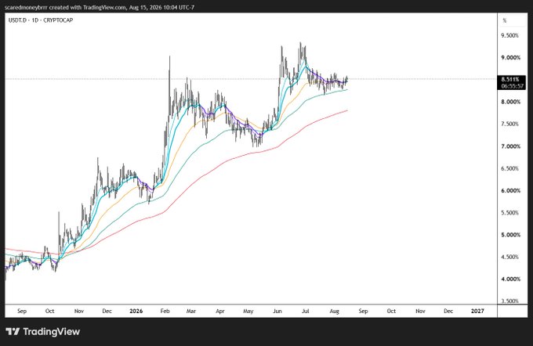
Task: Click the 9.000% price axis label
Action: point(510,58)
